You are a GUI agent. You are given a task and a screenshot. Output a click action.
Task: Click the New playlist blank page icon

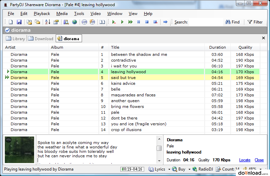(11, 22)
